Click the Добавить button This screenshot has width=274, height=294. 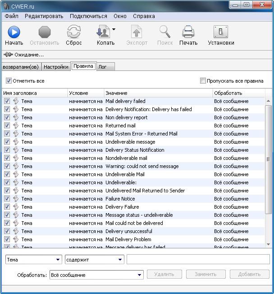pyautogui.click(x=249, y=274)
